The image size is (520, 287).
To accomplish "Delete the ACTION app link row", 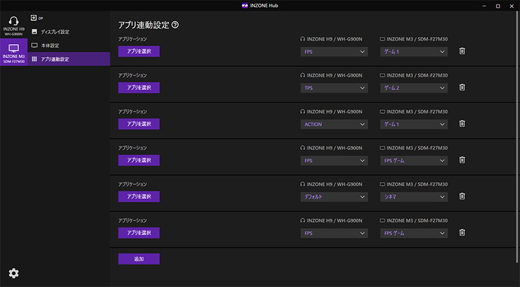I will click(x=462, y=124).
